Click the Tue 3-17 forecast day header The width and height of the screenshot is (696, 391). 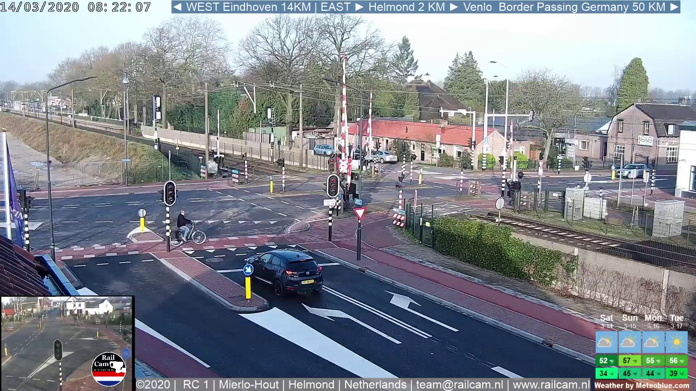click(676, 321)
